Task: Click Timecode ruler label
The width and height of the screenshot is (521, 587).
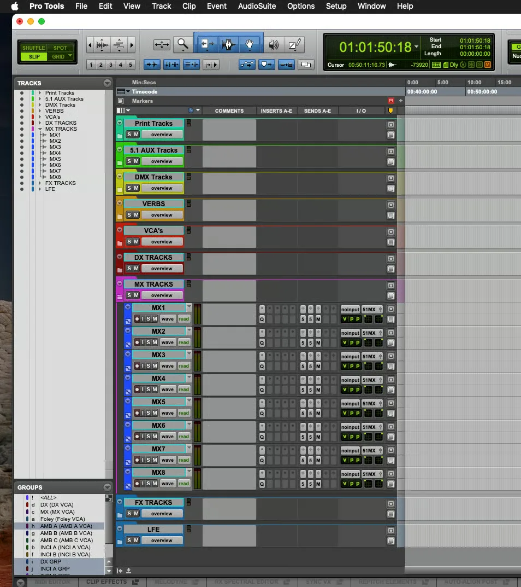Action: [x=145, y=92]
